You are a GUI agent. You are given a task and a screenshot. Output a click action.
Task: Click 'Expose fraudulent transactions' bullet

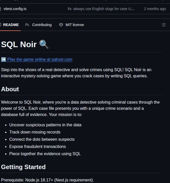coord(38,147)
